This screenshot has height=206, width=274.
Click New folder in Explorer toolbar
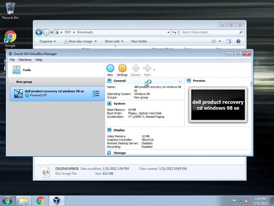click(139, 41)
